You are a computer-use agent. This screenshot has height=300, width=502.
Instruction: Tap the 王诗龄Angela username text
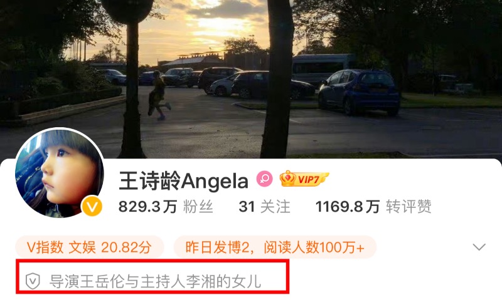point(183,180)
